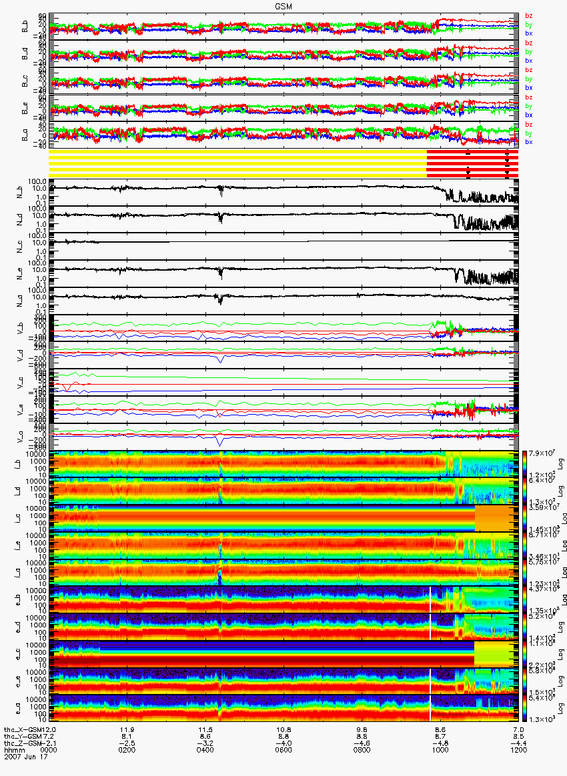Click the N_e density axis label
Image resolution: width=567 pixels, height=776 pixels.
click(20, 274)
